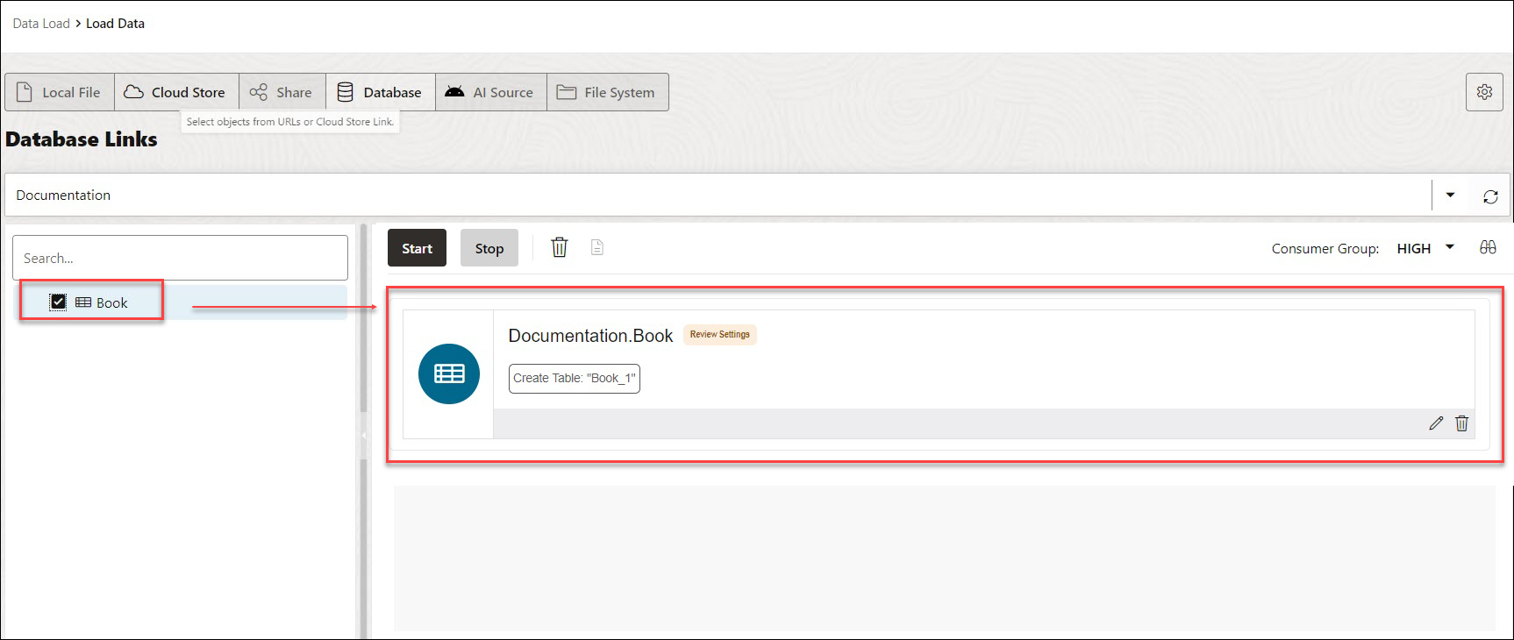Image resolution: width=1514 pixels, height=640 pixels.
Task: Open the toolbar document log icon
Action: (x=597, y=248)
